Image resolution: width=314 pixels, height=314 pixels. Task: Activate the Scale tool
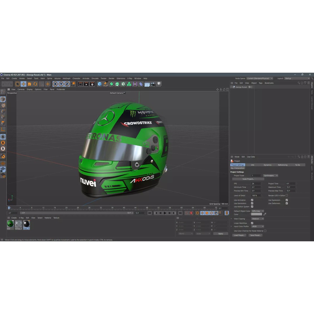[x=29, y=84]
